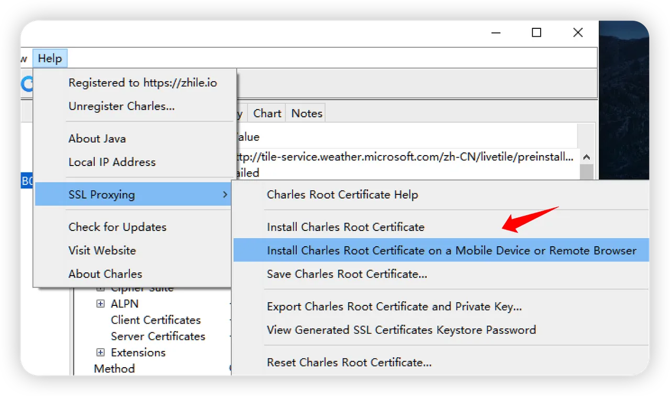Choose Unregister Charles... from Help menu
This screenshot has height=396, width=670.
click(121, 106)
